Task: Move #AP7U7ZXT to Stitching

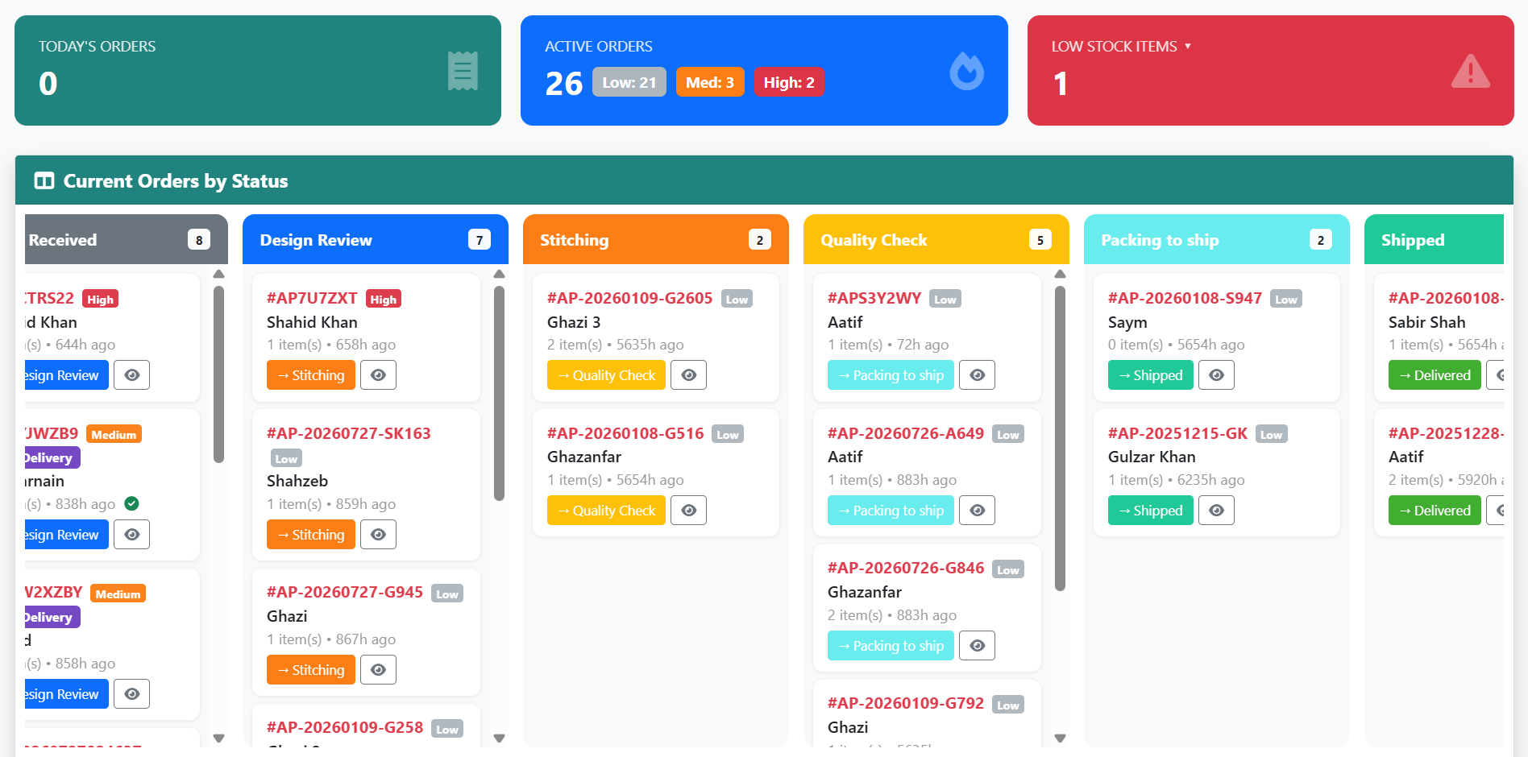Action: (x=311, y=375)
